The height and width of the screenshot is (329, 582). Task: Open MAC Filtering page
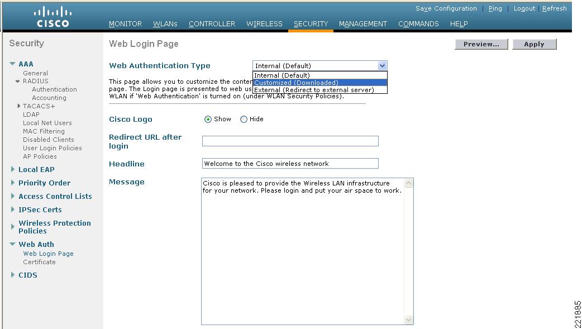[x=44, y=131]
